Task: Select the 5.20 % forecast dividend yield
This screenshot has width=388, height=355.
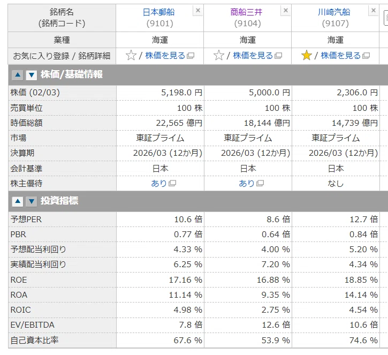Action: (363, 250)
